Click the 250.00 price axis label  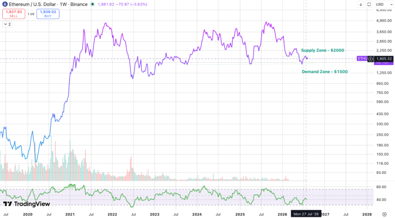pos(383,135)
